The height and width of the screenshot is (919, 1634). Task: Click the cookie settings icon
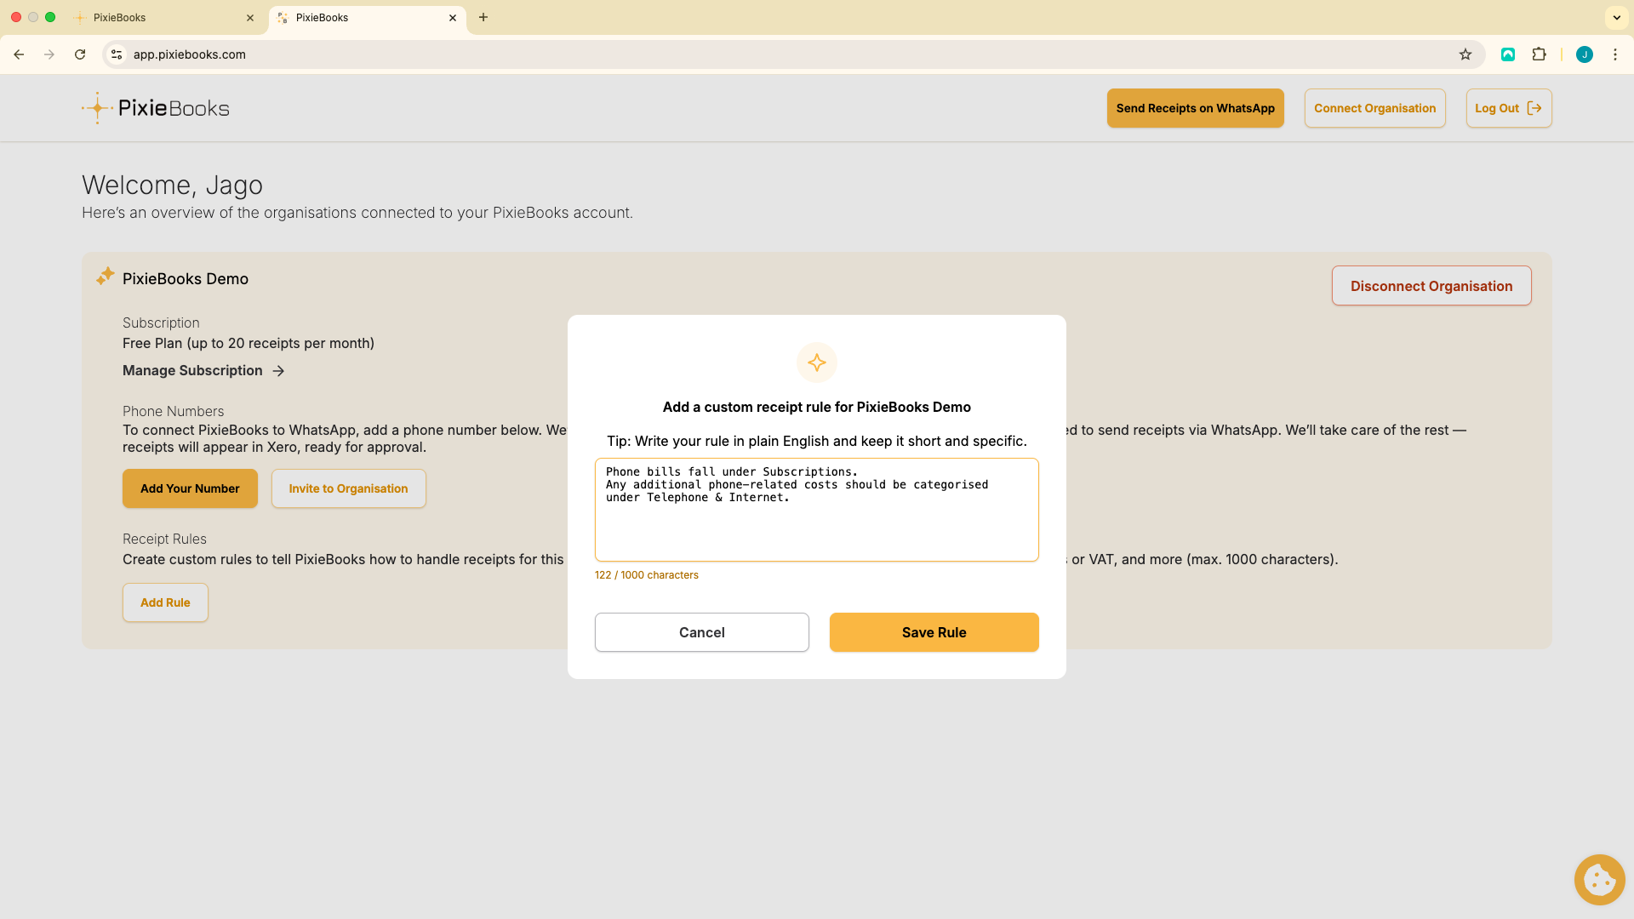[x=1599, y=880]
